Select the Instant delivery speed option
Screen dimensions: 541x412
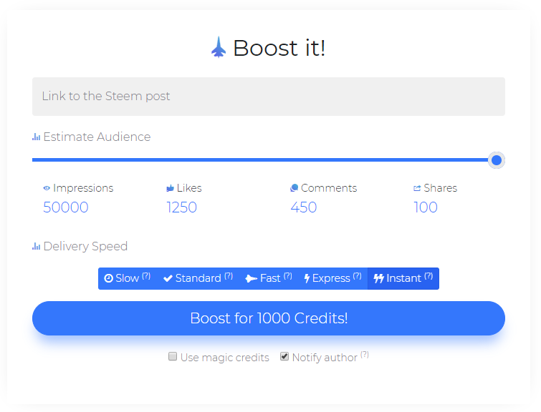pyautogui.click(x=403, y=278)
